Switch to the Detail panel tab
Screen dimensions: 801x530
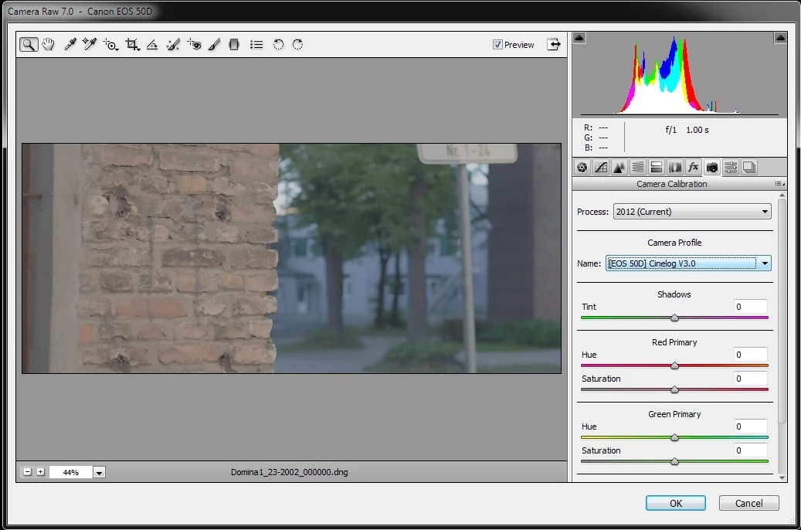pos(619,167)
